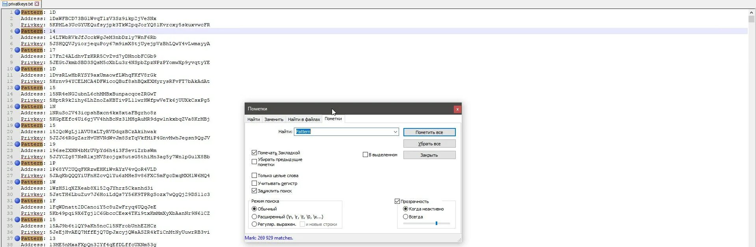Switch to the Заменить tab
Image resolution: width=756 pixels, height=247 pixels.
274,119
